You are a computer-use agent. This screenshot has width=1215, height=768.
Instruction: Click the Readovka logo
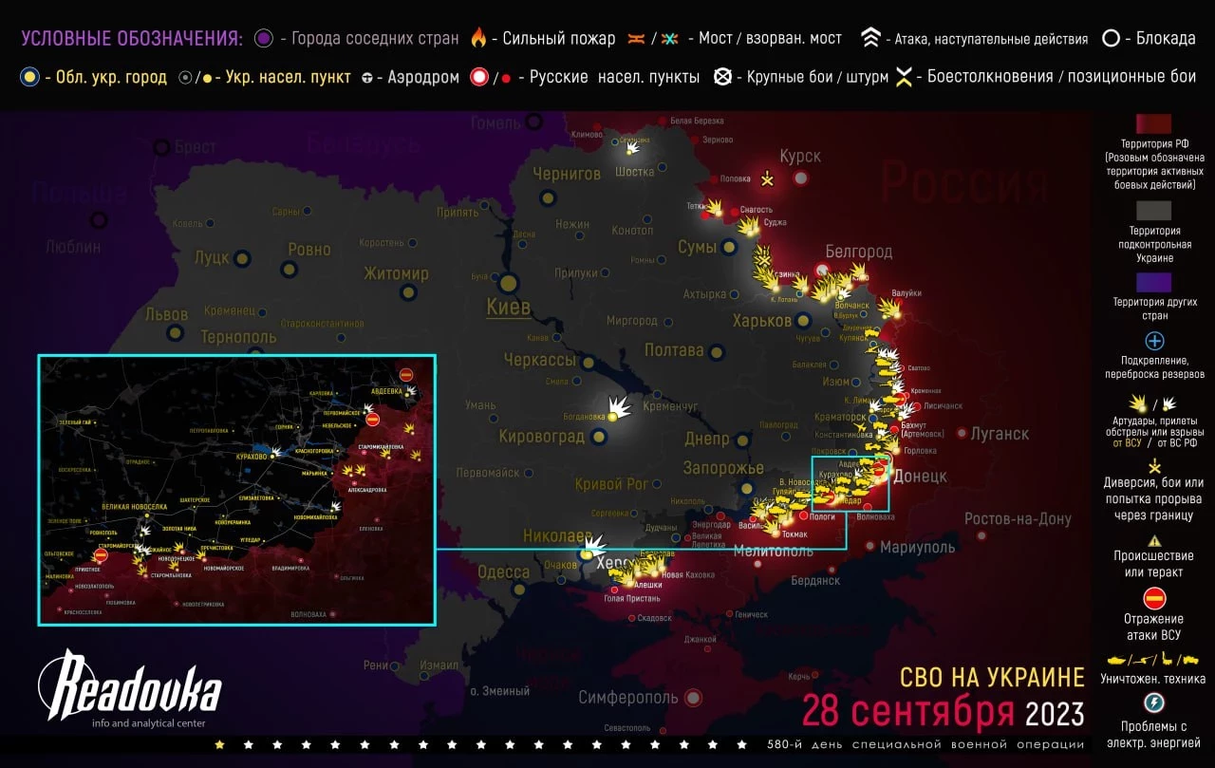click(x=129, y=685)
